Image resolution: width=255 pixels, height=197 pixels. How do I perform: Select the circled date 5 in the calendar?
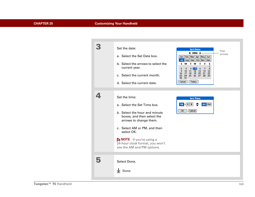click(195, 69)
